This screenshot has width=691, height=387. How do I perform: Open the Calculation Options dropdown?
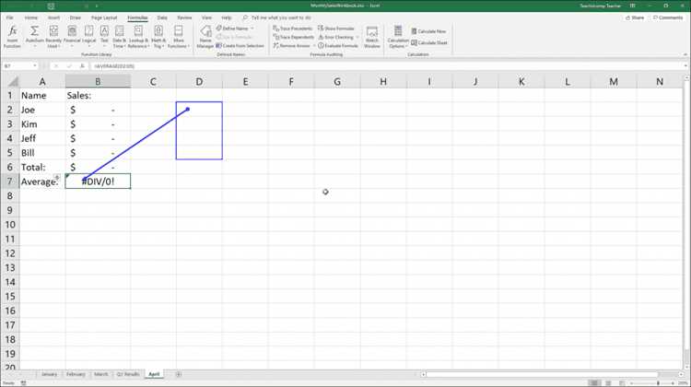pyautogui.click(x=398, y=37)
